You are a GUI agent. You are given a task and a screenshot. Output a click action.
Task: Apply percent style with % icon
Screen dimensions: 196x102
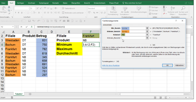pyautogui.click(x=94, y=12)
